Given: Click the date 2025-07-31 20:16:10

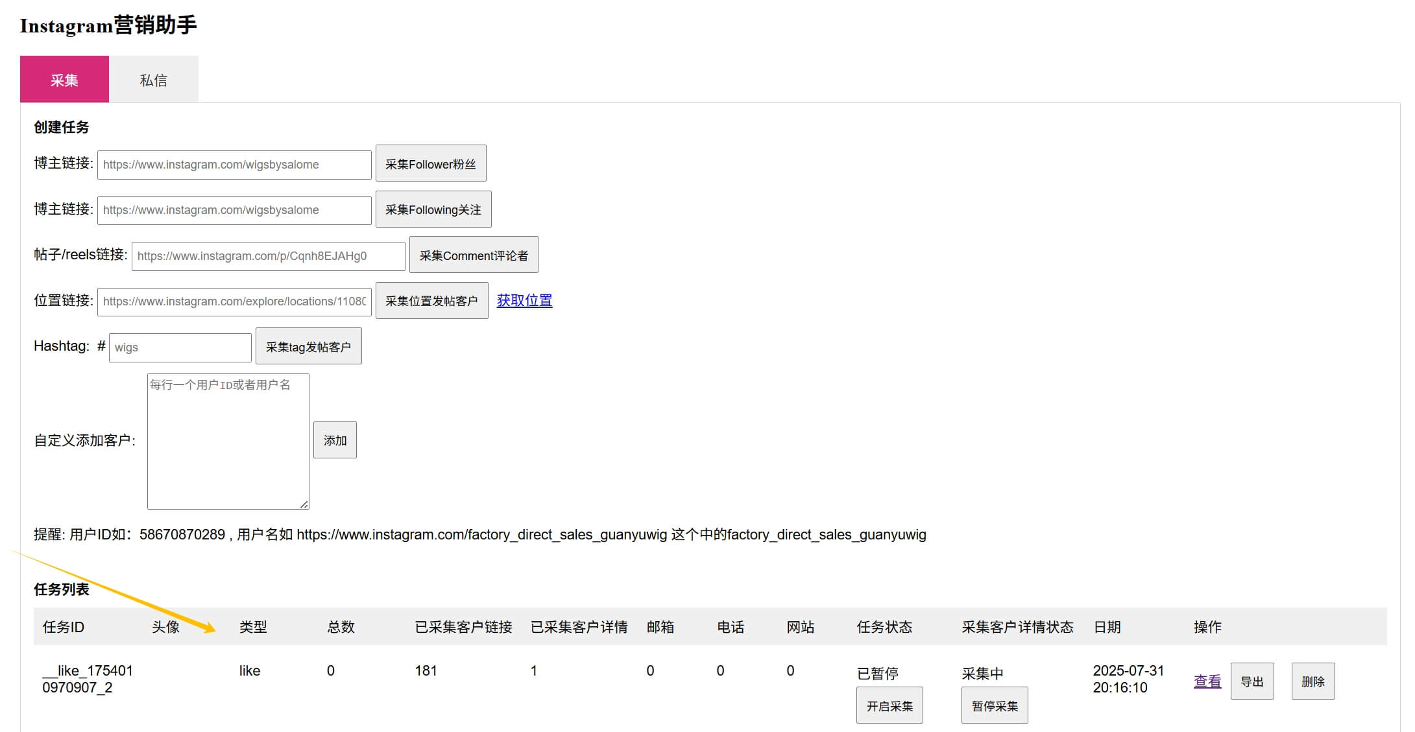Looking at the screenshot, I should pyautogui.click(x=1128, y=679).
